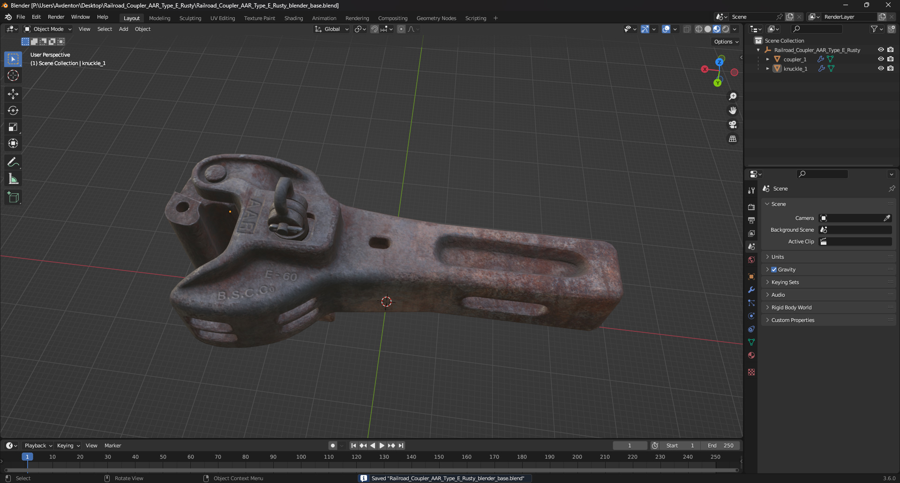Open the Output properties tab
This screenshot has width=900, height=483.
click(751, 220)
